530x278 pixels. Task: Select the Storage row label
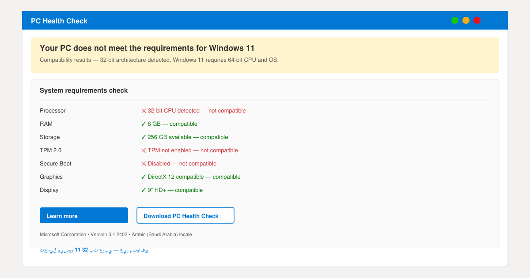pos(49,137)
